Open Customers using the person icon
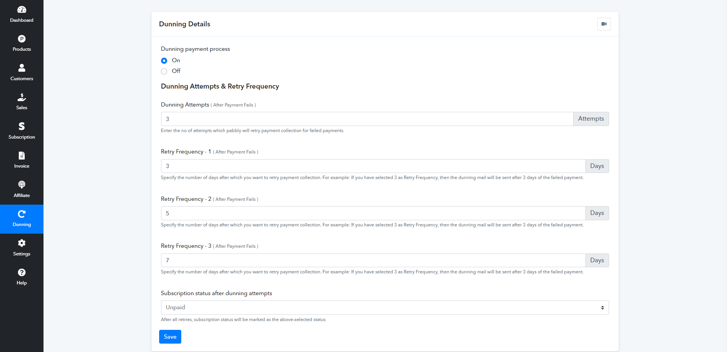 (22, 68)
